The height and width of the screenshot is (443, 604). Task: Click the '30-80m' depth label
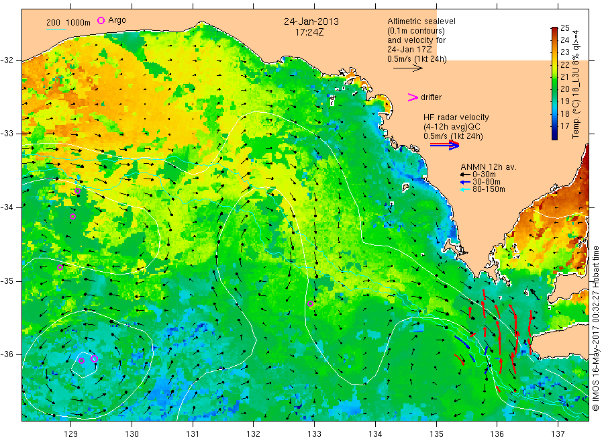487,182
